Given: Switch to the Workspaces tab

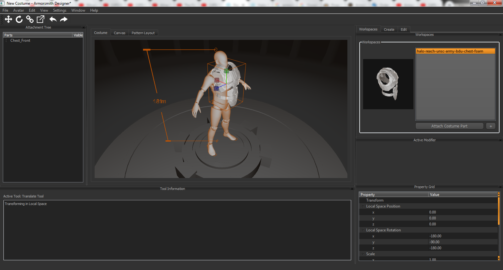Looking at the screenshot, I should 368,29.
